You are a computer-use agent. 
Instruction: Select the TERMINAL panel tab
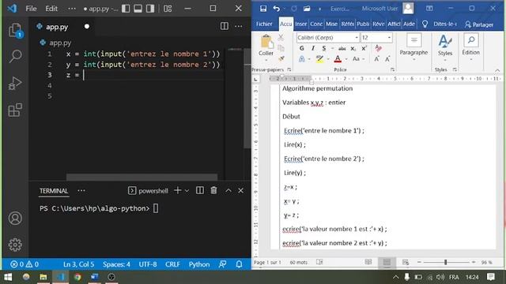tap(54, 191)
